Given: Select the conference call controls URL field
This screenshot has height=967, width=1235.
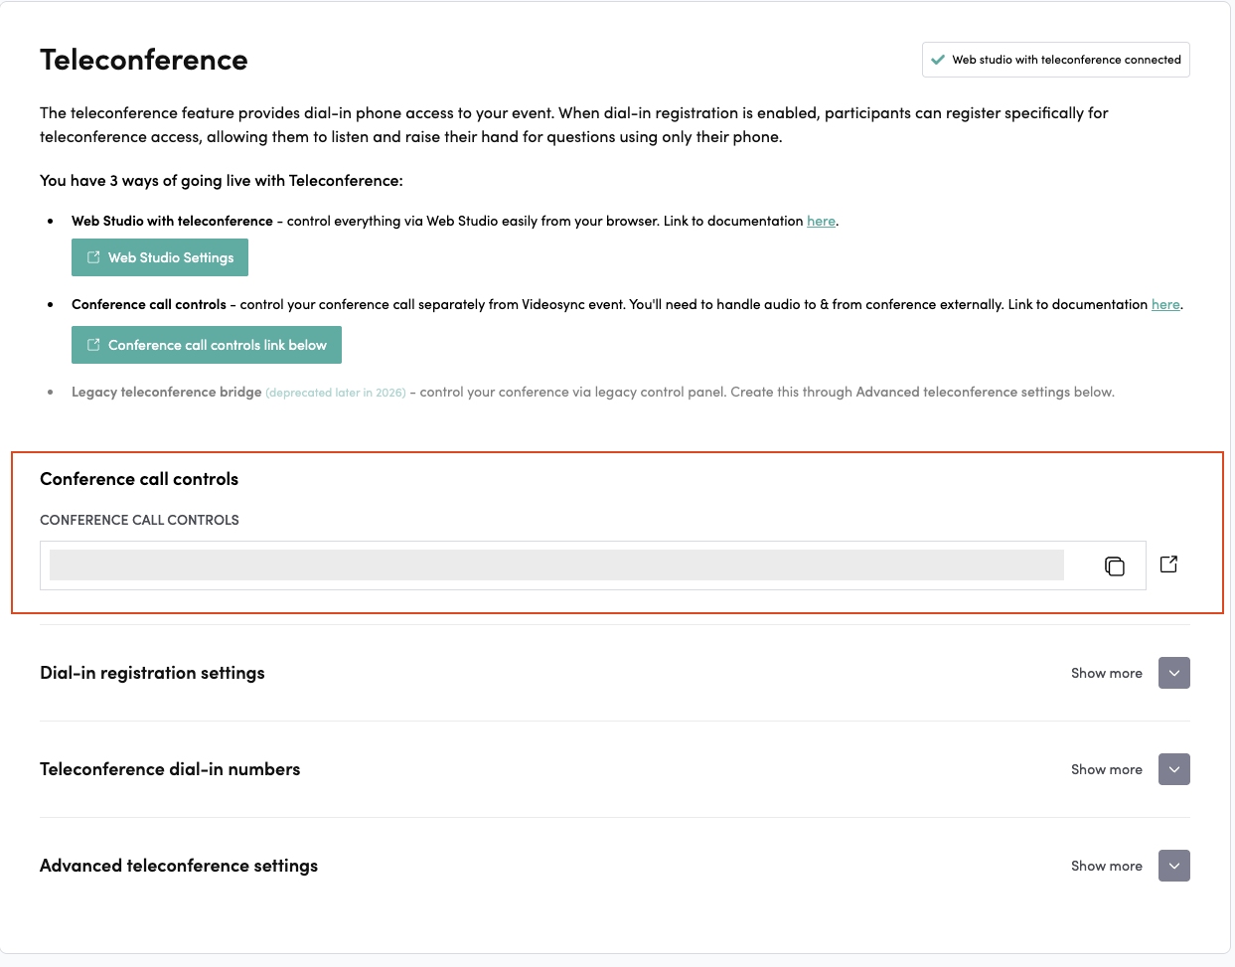Looking at the screenshot, I should (556, 564).
